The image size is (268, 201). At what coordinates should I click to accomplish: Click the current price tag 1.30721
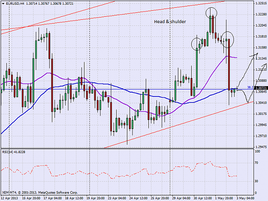coord(261,88)
